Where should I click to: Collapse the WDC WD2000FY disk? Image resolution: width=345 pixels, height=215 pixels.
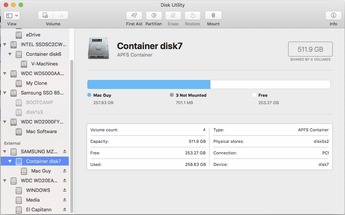tap(4, 122)
